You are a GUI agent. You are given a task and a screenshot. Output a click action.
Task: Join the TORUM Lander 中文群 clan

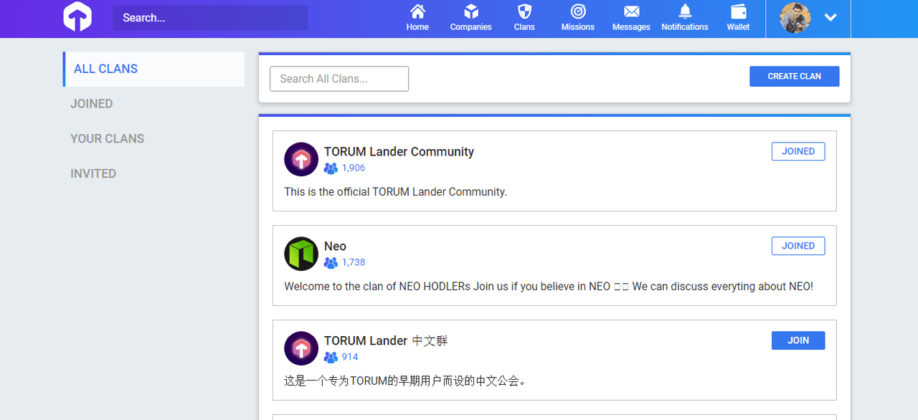(798, 340)
